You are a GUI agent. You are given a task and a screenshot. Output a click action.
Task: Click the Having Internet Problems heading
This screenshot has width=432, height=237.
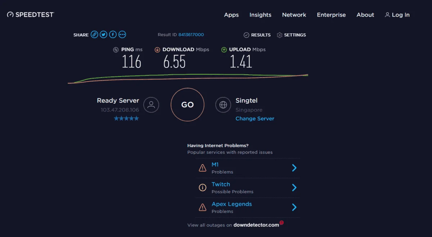[x=218, y=145]
